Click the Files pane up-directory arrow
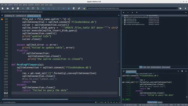 [x=132, y=12]
